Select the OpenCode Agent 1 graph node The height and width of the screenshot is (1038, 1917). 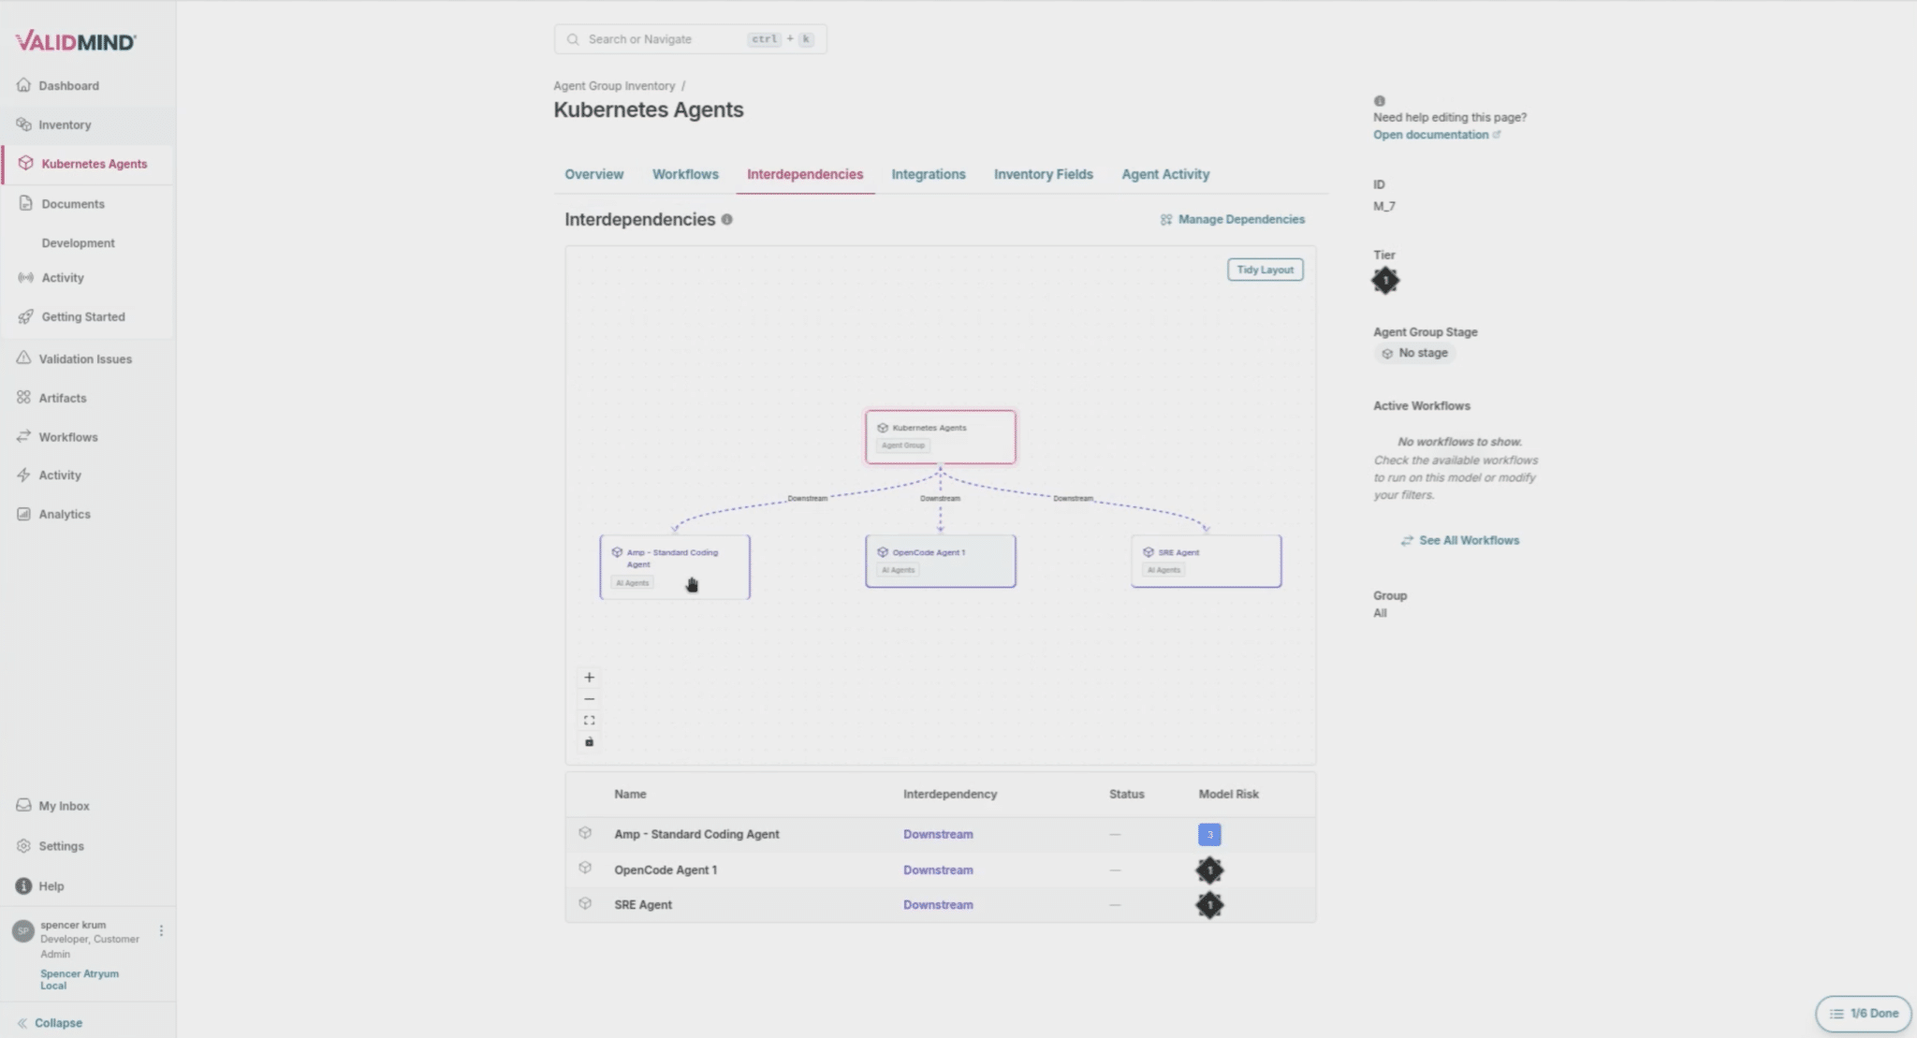pyautogui.click(x=940, y=561)
